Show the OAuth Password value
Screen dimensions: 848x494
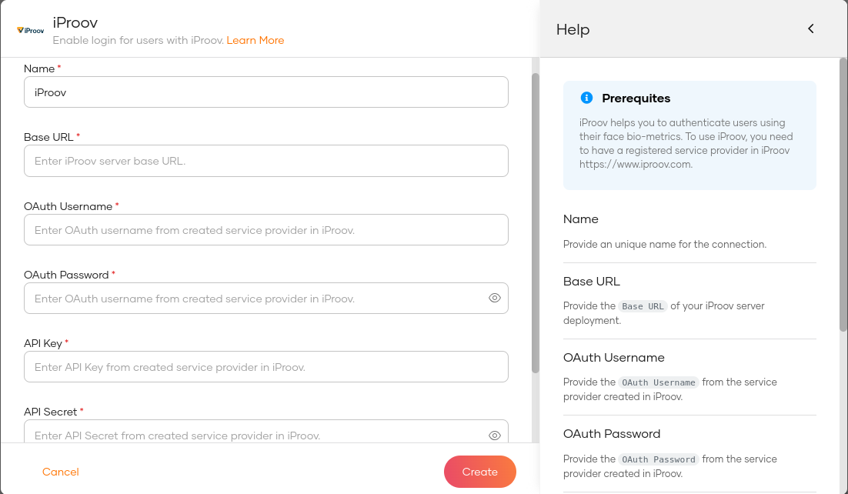pos(494,298)
